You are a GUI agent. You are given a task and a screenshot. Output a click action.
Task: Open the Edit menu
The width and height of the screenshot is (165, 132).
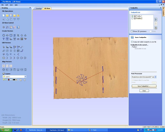click(7, 5)
